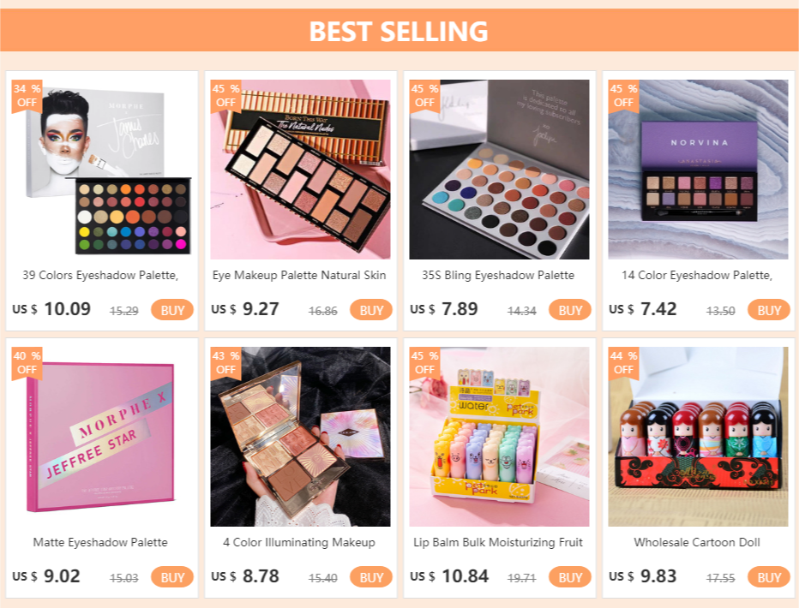This screenshot has height=608, width=799.
Task: Open the James Charles Morphe palette image
Action: point(101,170)
